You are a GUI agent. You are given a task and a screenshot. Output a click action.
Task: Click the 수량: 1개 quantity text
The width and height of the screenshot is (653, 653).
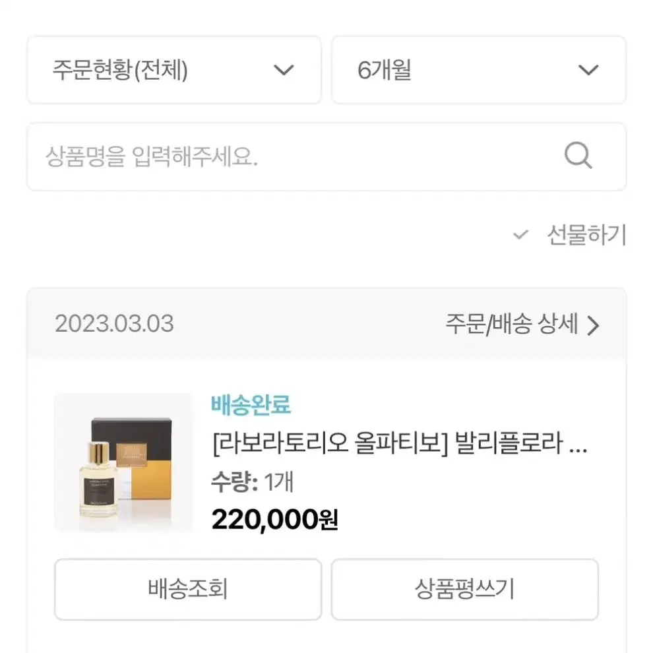(x=253, y=482)
